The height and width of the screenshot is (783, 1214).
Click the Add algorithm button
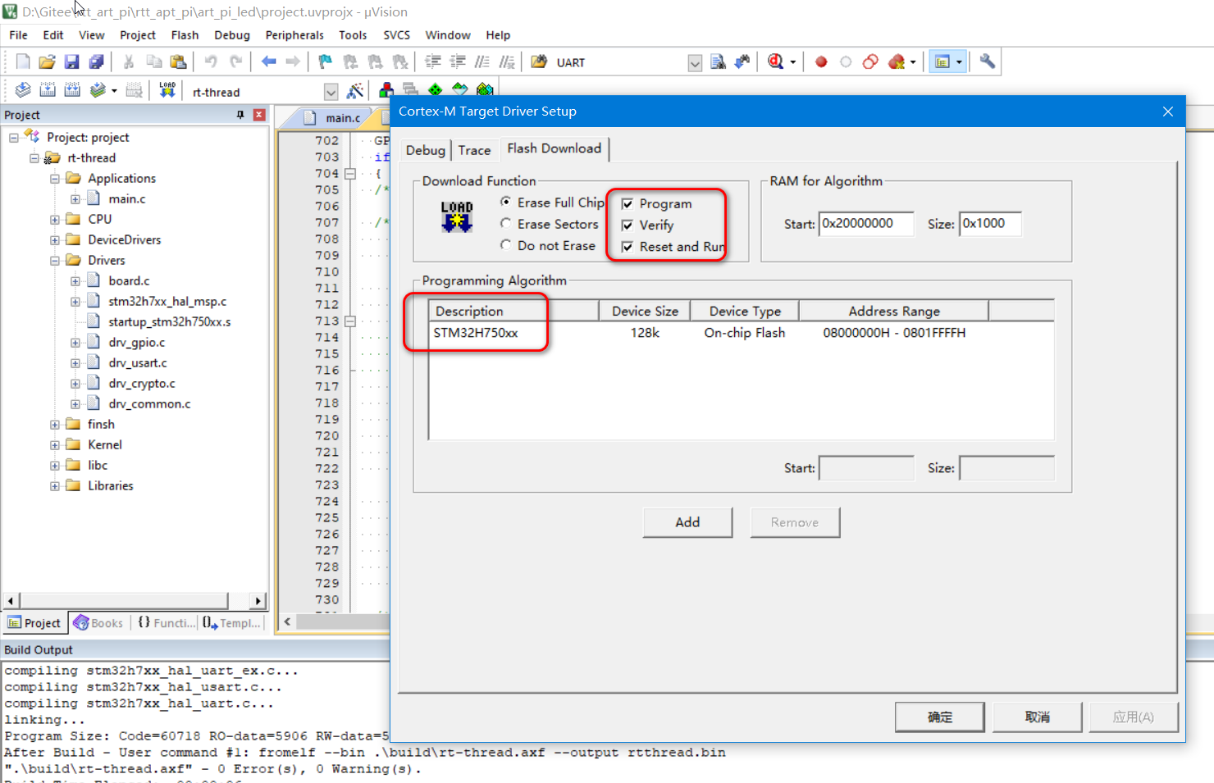click(x=687, y=522)
